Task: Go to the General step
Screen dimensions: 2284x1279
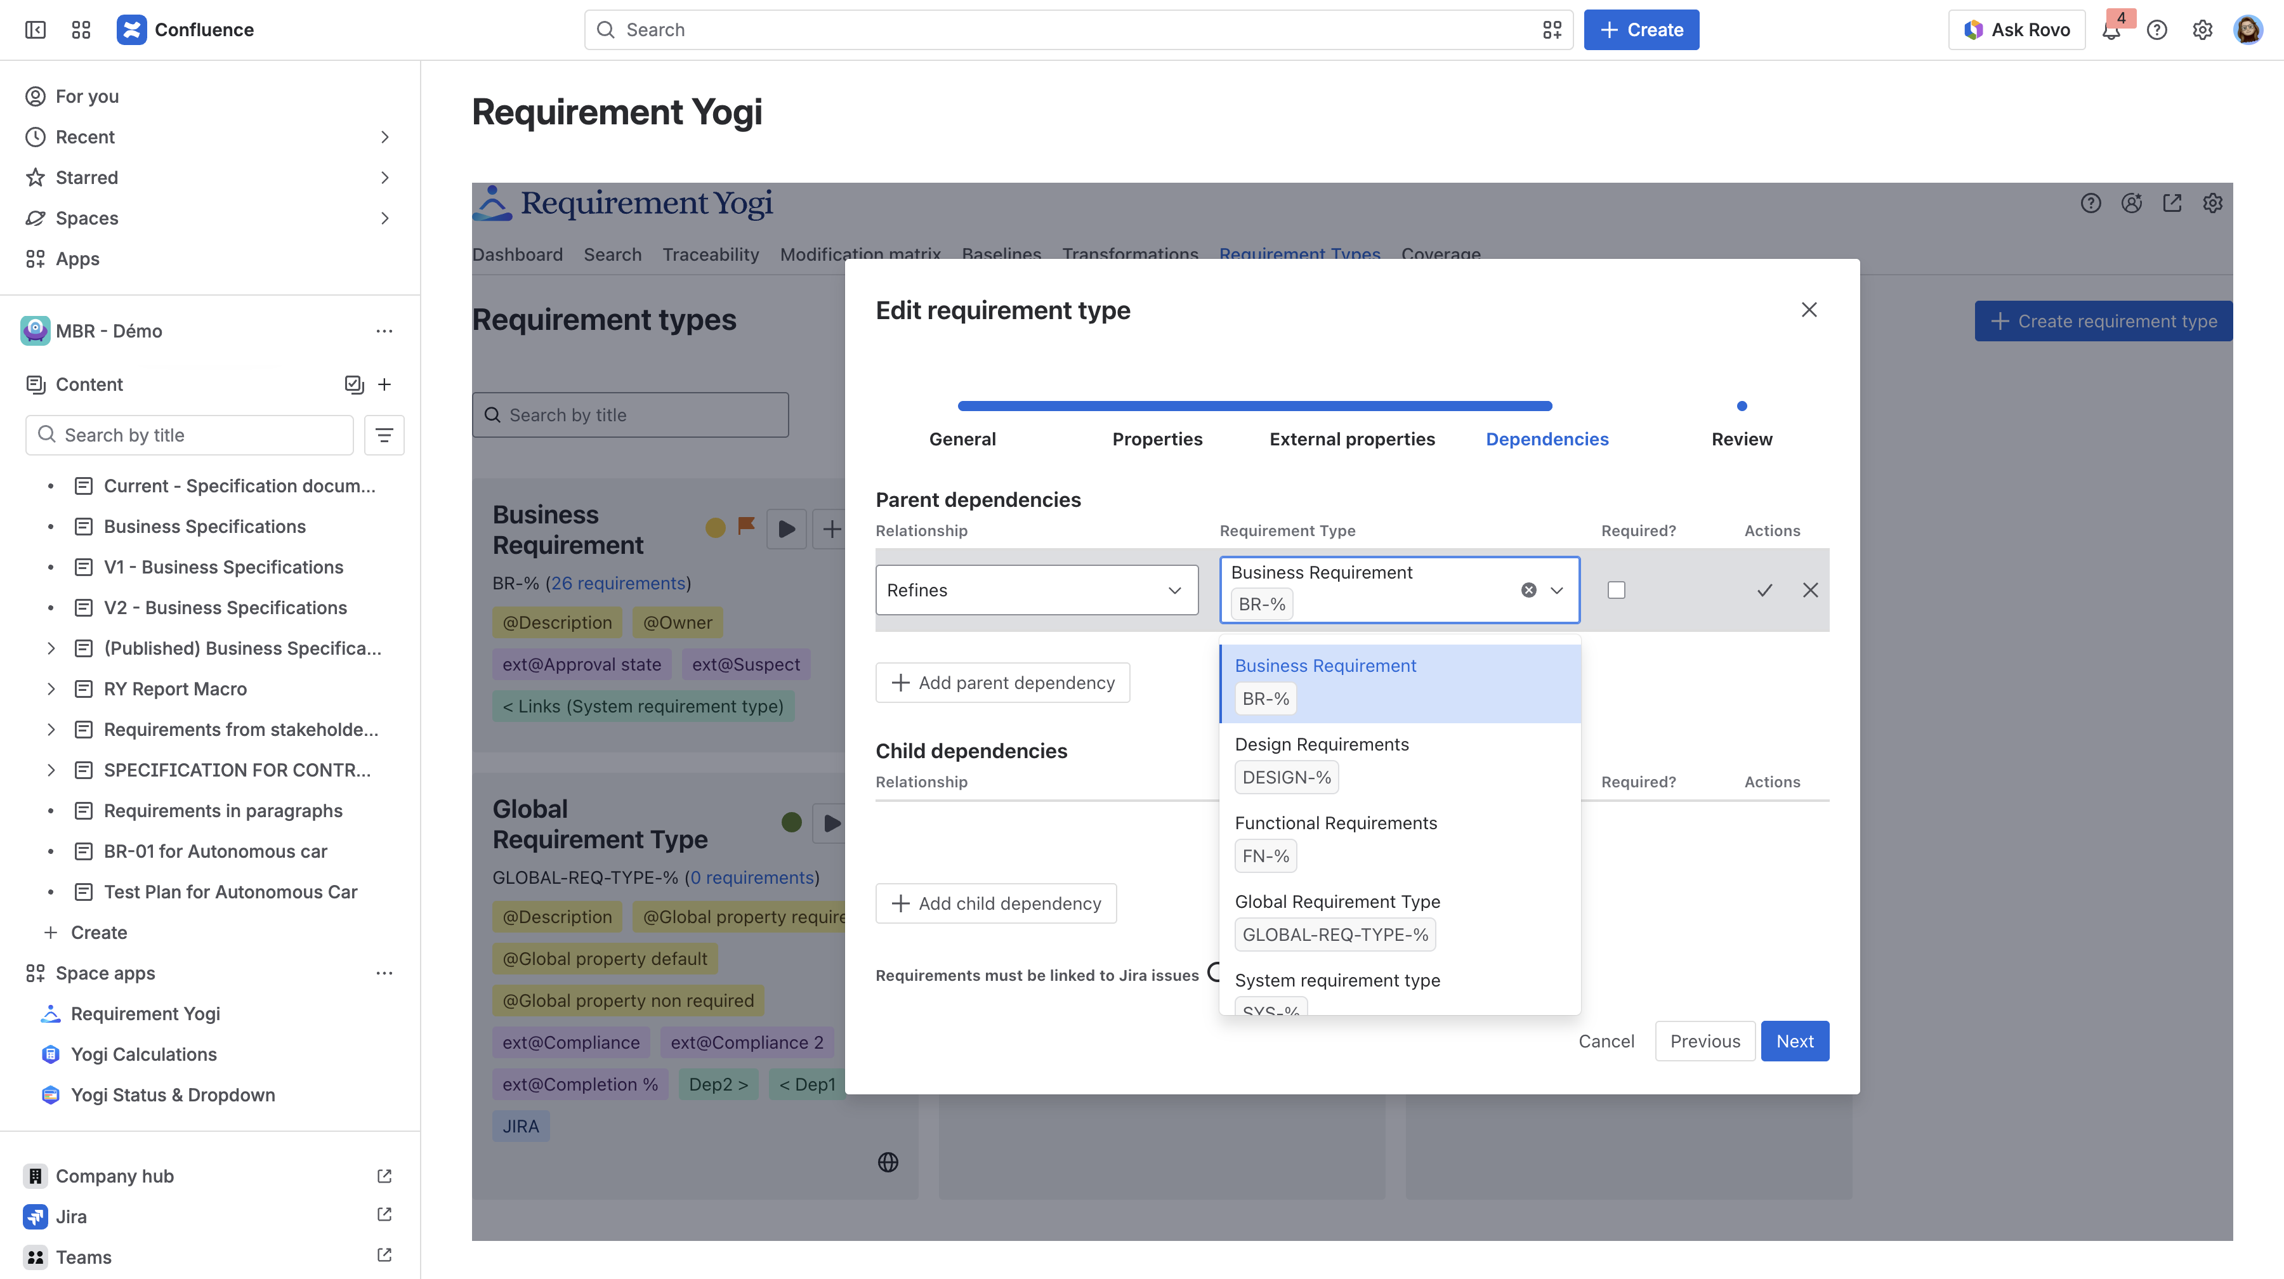Action: click(962, 439)
